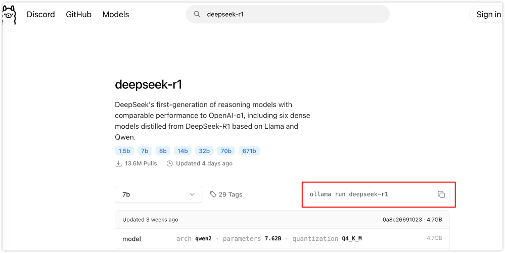Open the Models page
Viewport: 505px width, 253px height.
(116, 15)
